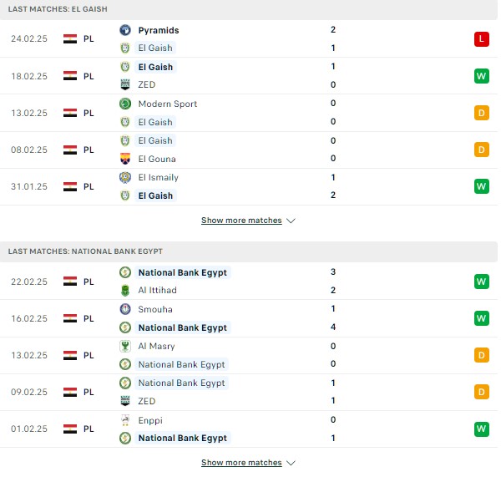The height and width of the screenshot is (477, 501).
Task: Click the red L result badge
Action: (x=482, y=39)
